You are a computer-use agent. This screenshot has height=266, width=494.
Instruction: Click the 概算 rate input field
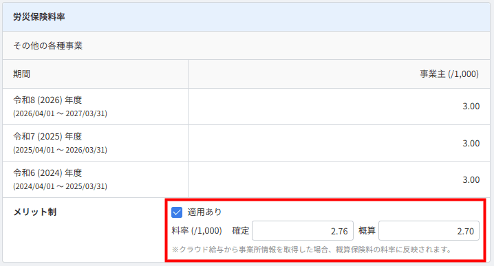[x=429, y=231]
